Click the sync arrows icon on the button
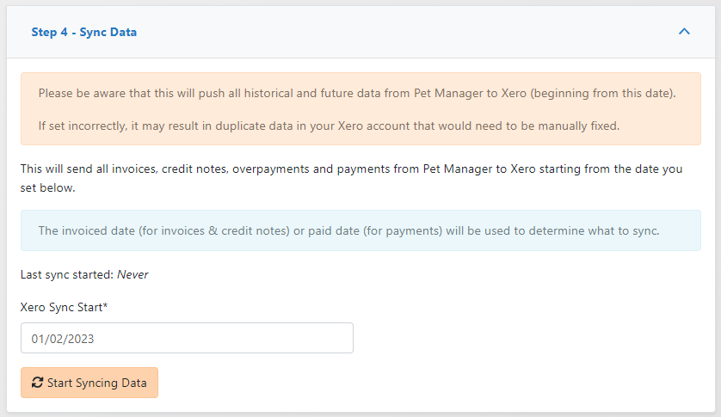The image size is (721, 417). pyautogui.click(x=37, y=383)
